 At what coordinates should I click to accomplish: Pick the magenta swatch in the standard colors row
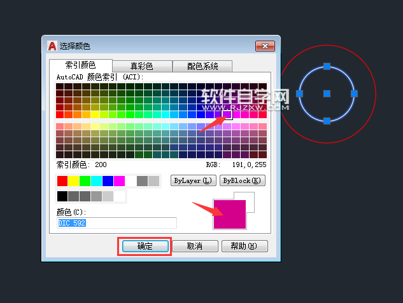coord(119,181)
